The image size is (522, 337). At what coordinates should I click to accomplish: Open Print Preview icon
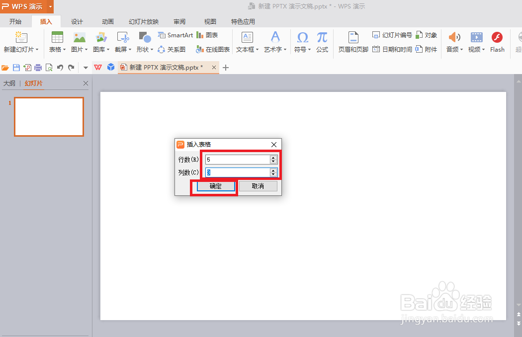[x=49, y=68]
